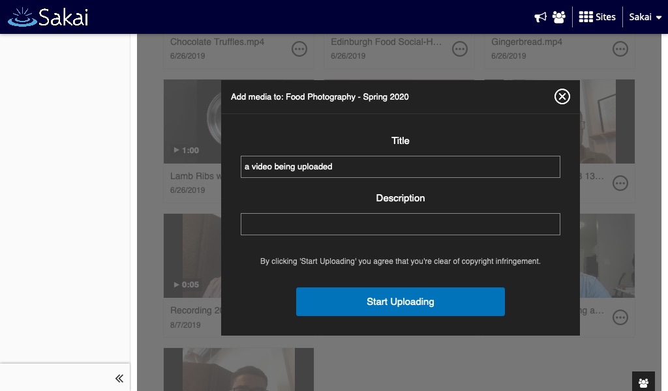Click the Edinburgh Food Social title
The height and width of the screenshot is (391, 668).
tap(386, 42)
